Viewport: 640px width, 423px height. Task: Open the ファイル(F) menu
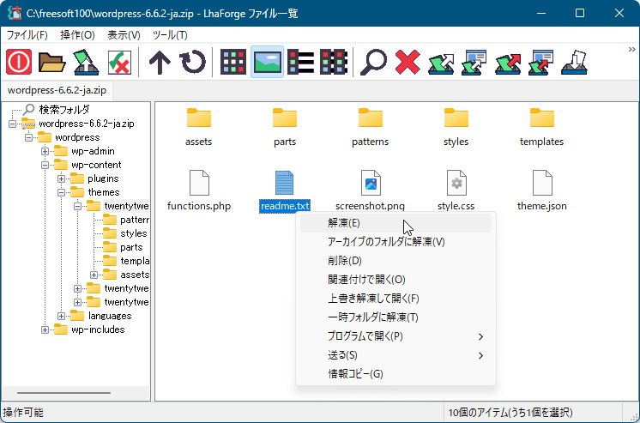click(27, 35)
